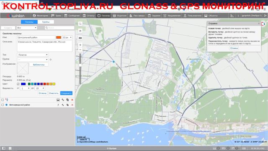Screen dimensions: 268x151
Task: Click the red delete icon in list header
Action: pyautogui.click(x=72, y=100)
